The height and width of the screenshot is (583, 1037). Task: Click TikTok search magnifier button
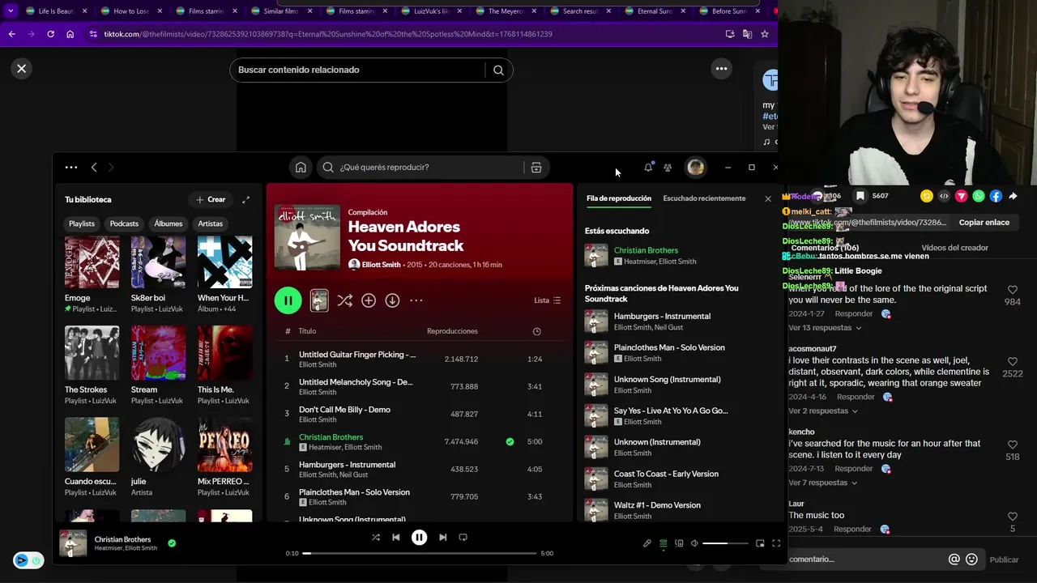coord(498,70)
